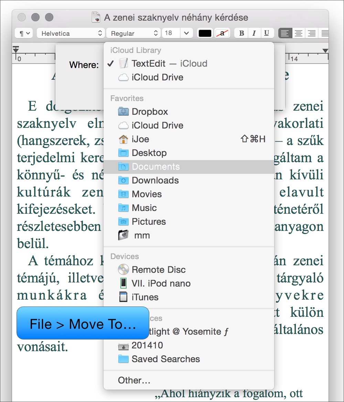Viewport: 344px width, 402px height.
Task: Open the Helvetica font family dropdown
Action: point(71,33)
